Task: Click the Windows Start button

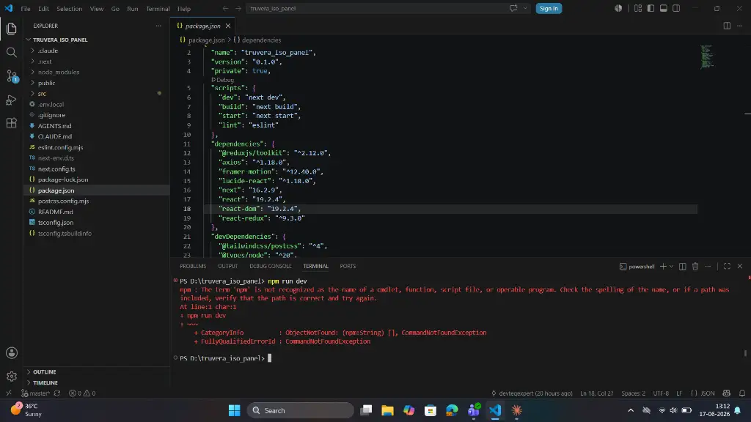Action: (234, 410)
